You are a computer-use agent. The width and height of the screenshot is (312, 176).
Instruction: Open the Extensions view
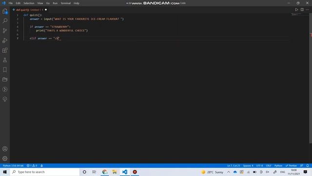click(5, 50)
